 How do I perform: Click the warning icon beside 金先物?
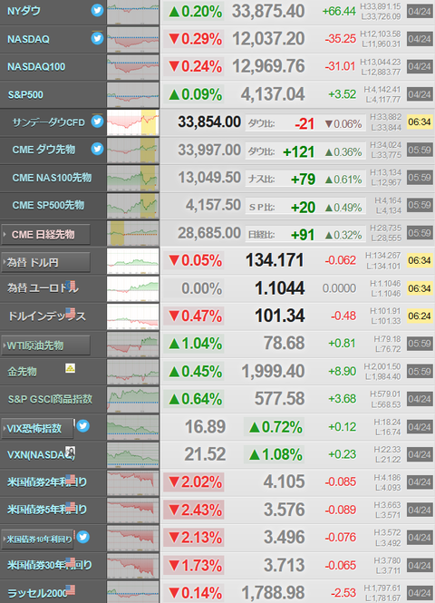[x=70, y=368]
